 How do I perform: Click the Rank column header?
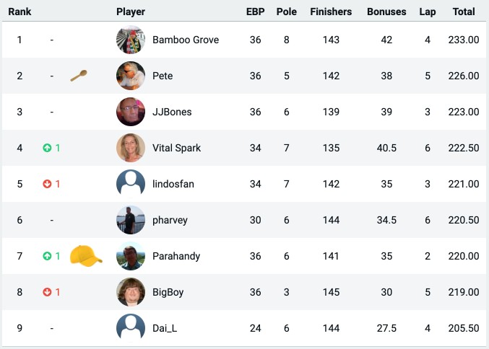pos(20,12)
